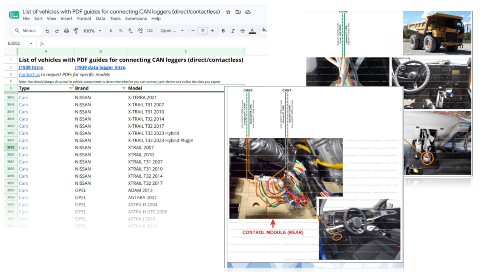484x272 pixels.
Task: Click the Undo arrow
Action: tap(47, 31)
